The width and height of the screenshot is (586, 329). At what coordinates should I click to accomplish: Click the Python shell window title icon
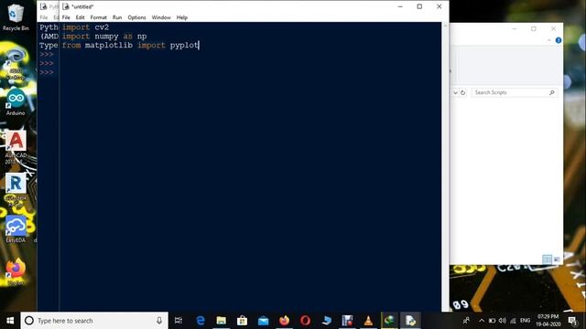[43, 6]
